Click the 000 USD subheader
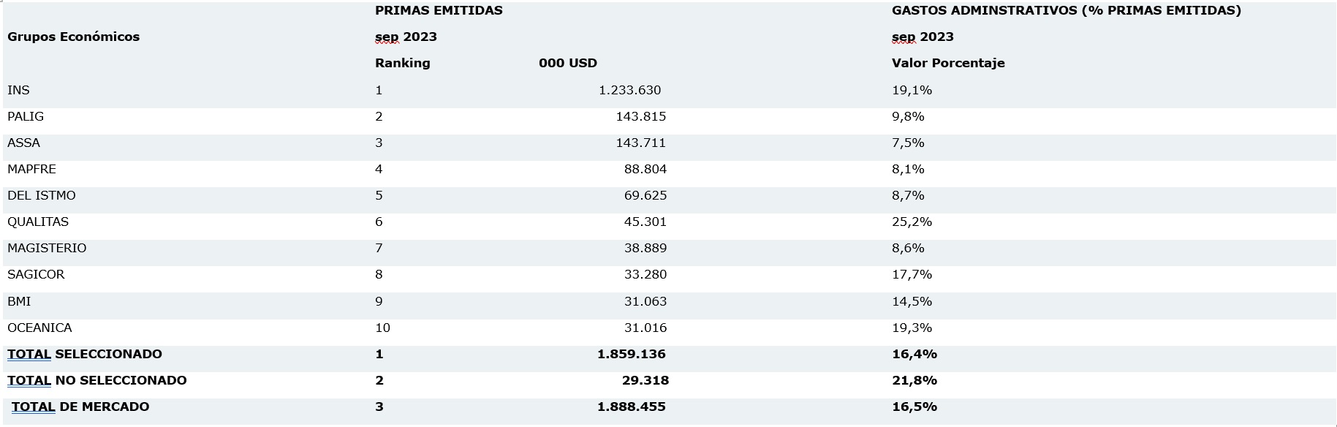This screenshot has width=1337, height=427. 567,63
